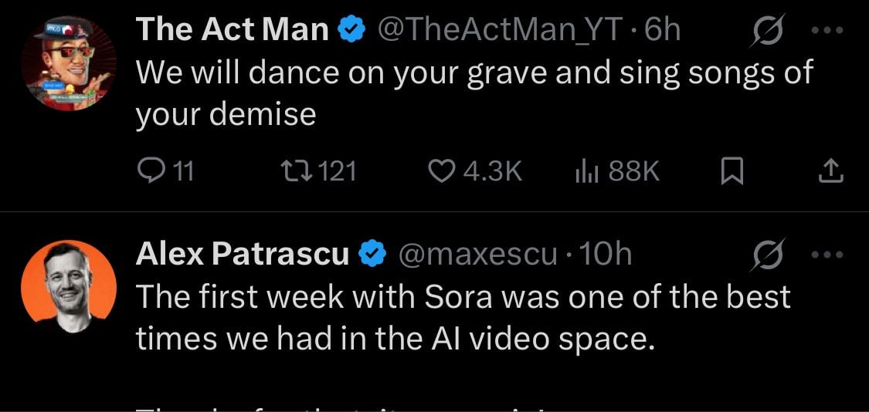This screenshot has height=412, width=869.
Task: Open The Act Man's profile picture
Action: tap(68, 62)
